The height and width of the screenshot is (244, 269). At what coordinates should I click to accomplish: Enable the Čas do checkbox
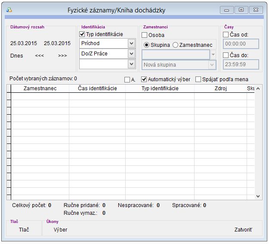(226, 55)
